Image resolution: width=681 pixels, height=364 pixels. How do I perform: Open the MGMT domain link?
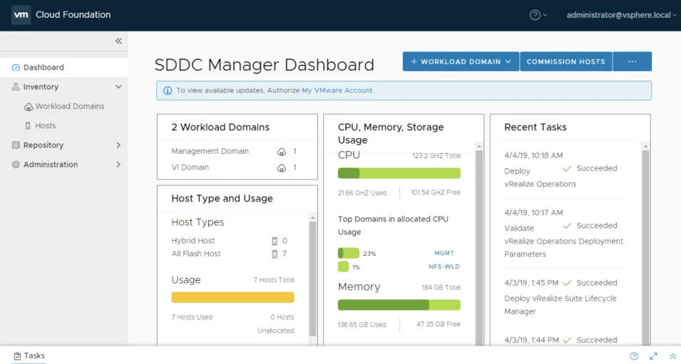444,254
